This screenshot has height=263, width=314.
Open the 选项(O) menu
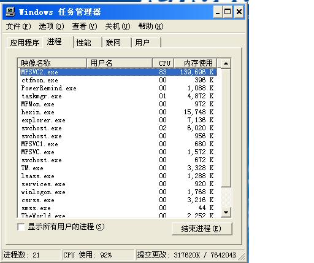52,26
